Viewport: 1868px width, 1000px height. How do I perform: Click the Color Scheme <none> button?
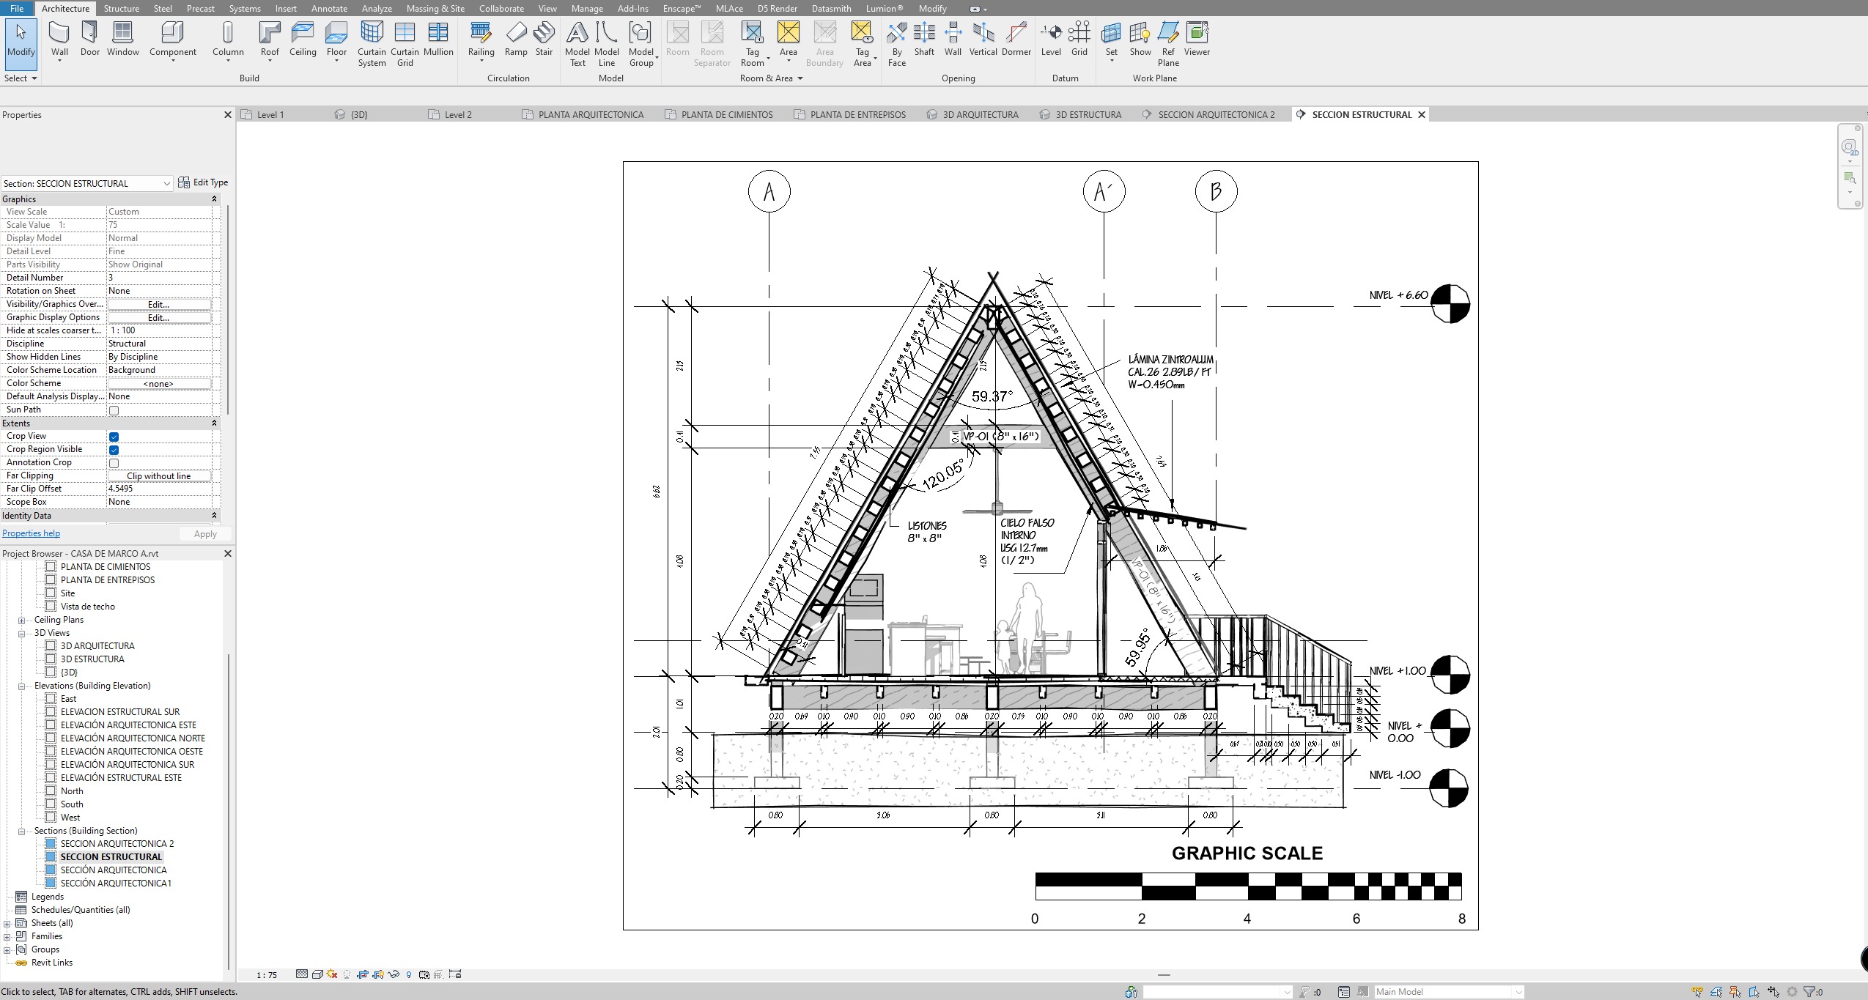point(159,384)
